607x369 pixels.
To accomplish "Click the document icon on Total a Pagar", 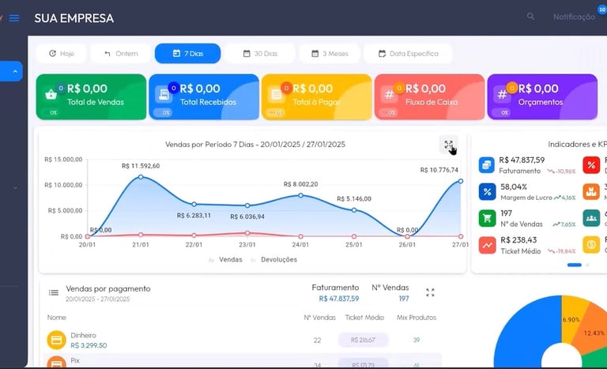I will (x=277, y=95).
